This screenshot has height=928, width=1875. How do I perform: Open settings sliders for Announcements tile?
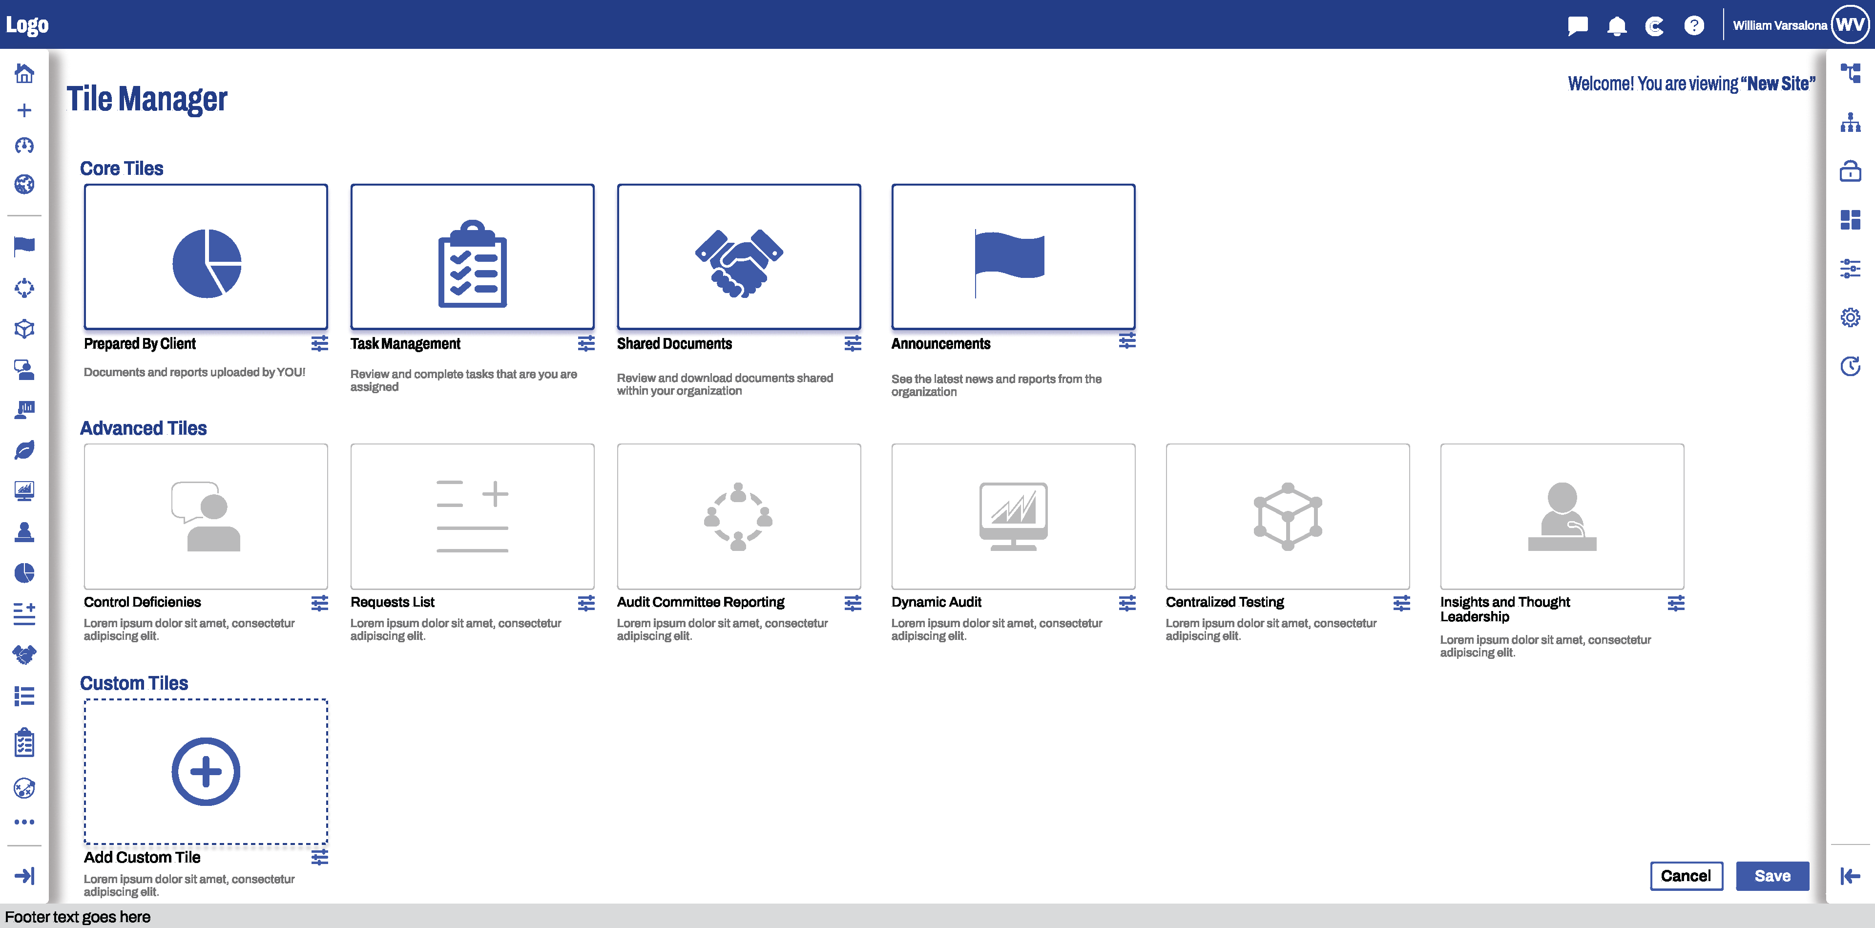pos(1127,340)
